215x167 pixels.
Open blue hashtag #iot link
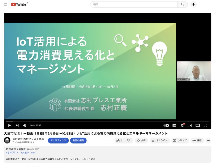pos(33,153)
